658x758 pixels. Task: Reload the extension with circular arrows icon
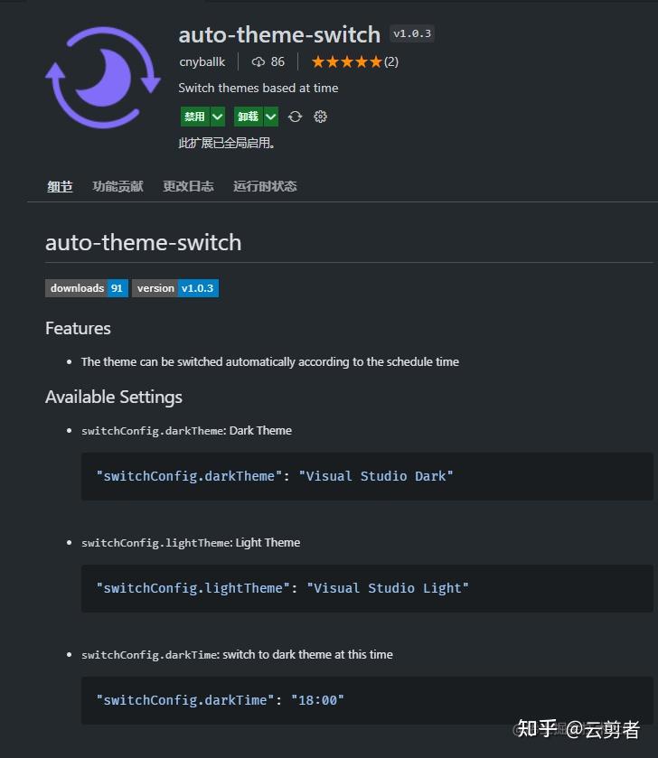click(x=296, y=116)
